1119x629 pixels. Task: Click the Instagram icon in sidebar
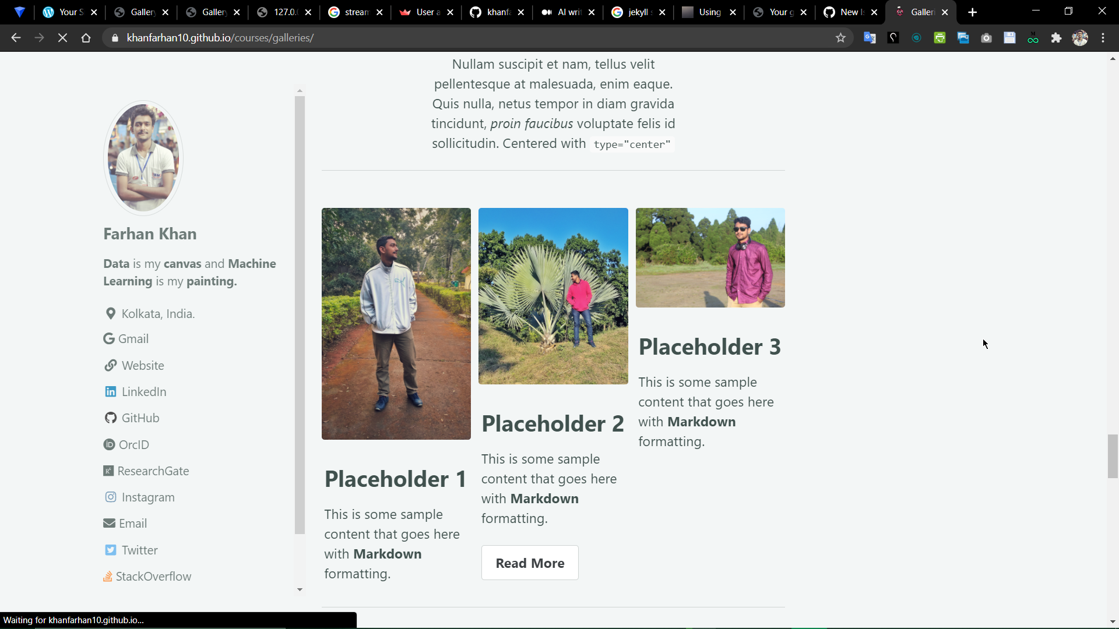[110, 497]
